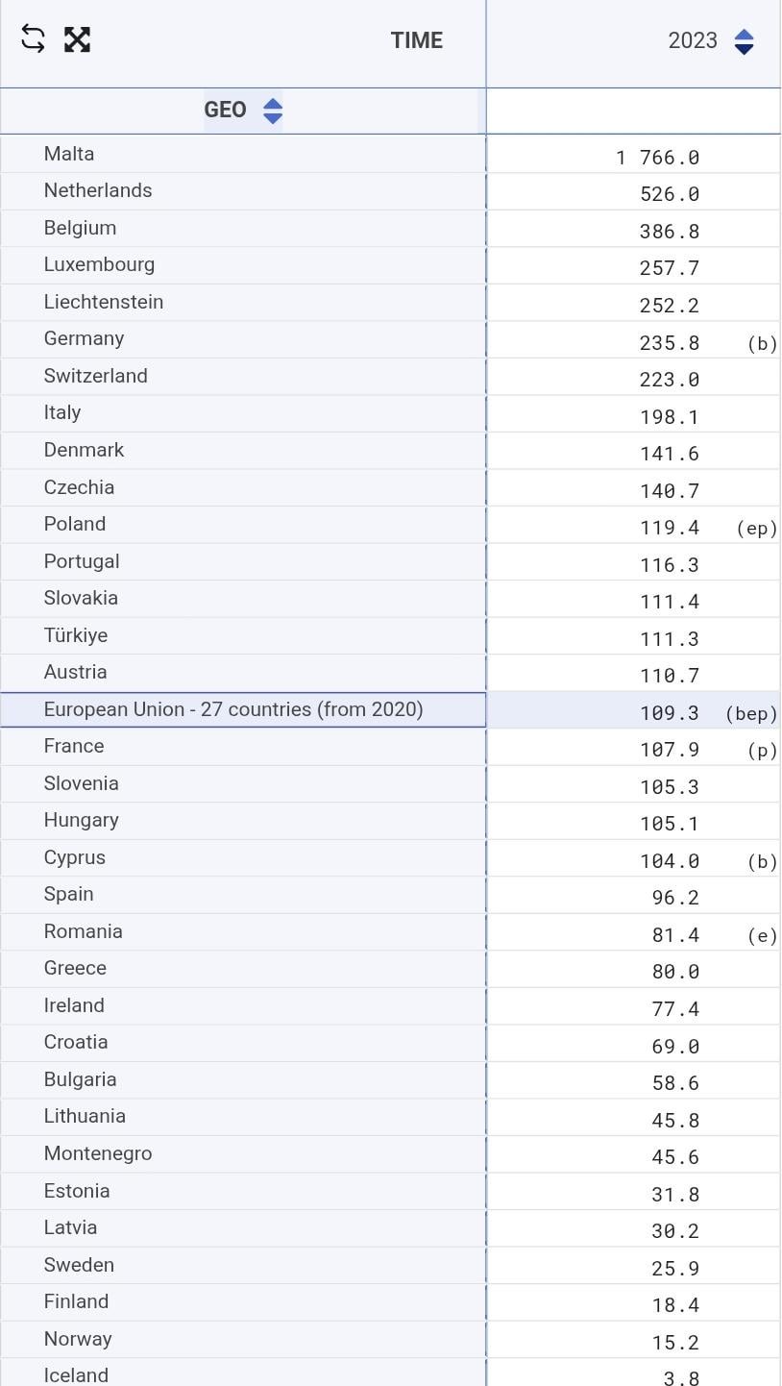
Task: Click the 2023 column header label
Action: [x=693, y=40]
